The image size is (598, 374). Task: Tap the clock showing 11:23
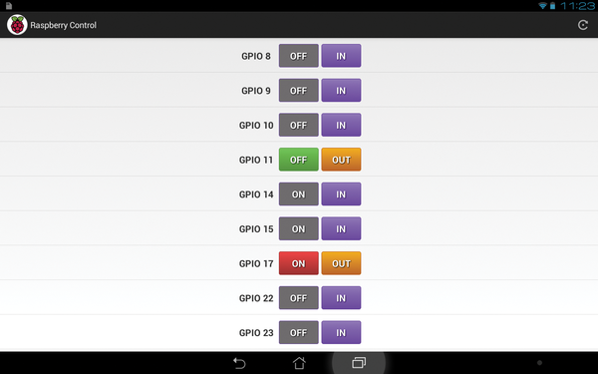click(x=577, y=6)
